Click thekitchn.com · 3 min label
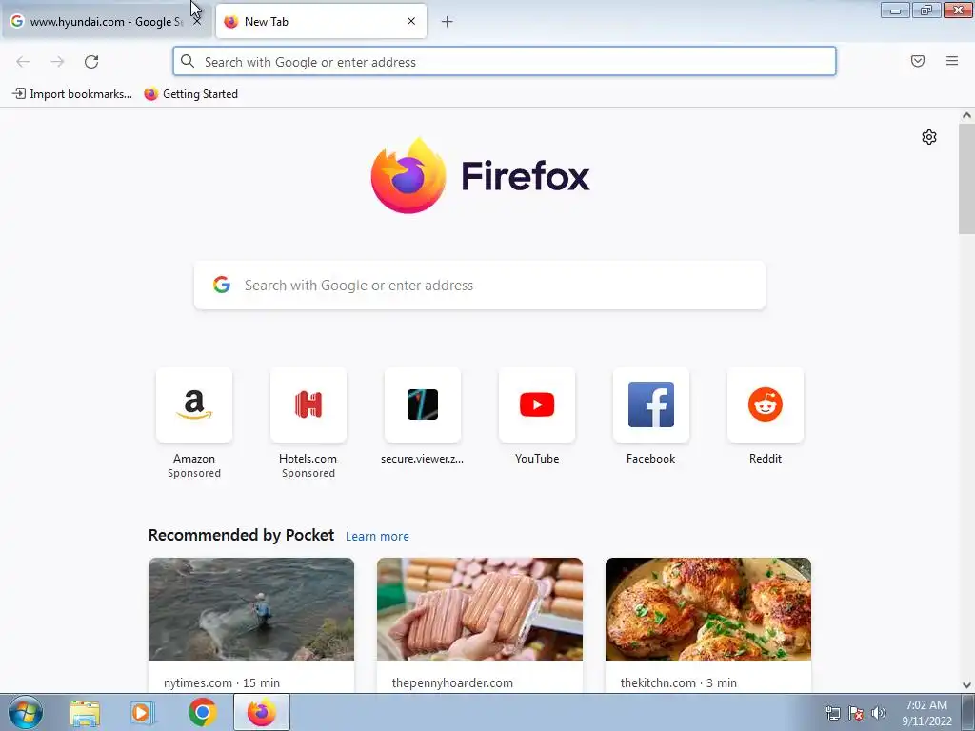The image size is (975, 731). [678, 682]
